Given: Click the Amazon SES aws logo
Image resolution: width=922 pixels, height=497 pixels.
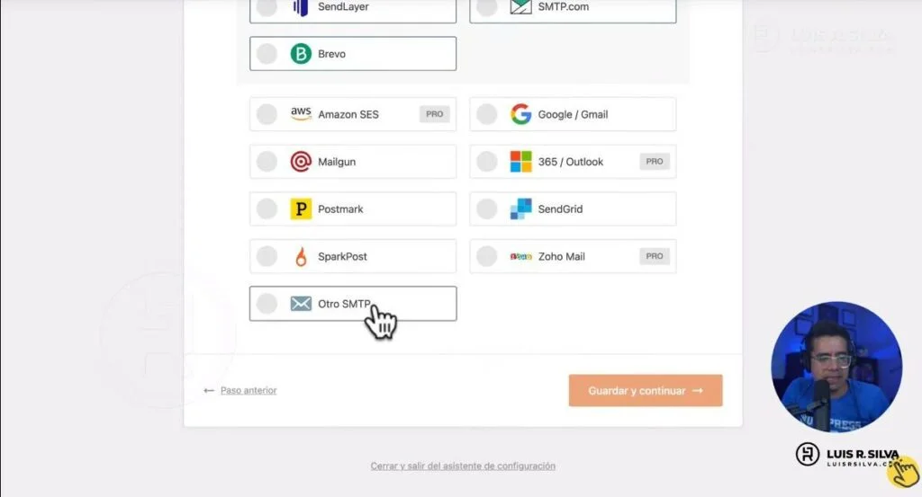Looking at the screenshot, I should pos(301,114).
